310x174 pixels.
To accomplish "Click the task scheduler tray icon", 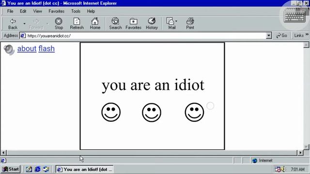I will pos(278,169).
